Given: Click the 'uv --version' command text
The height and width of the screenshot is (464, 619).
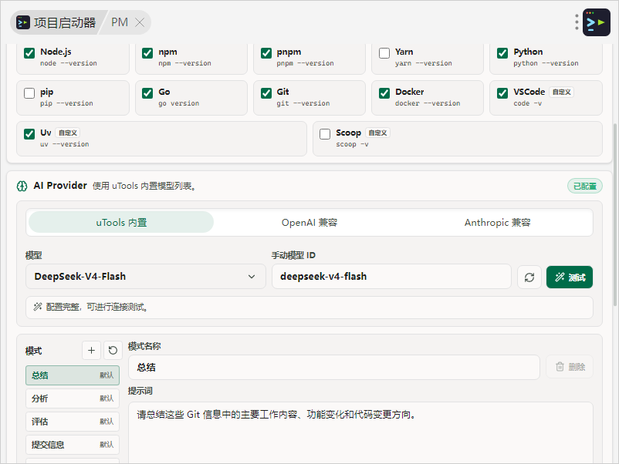Looking at the screenshot, I should (64, 144).
